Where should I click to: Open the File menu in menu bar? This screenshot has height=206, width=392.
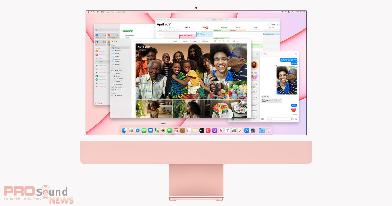(x=98, y=12)
